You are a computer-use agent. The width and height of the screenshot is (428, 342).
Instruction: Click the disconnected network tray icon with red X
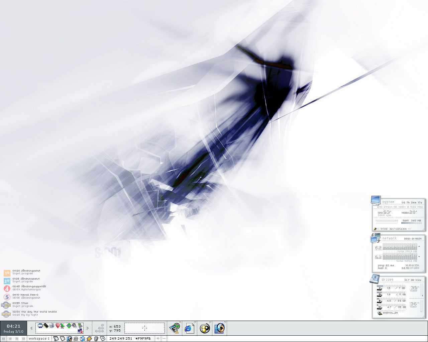tap(80, 331)
